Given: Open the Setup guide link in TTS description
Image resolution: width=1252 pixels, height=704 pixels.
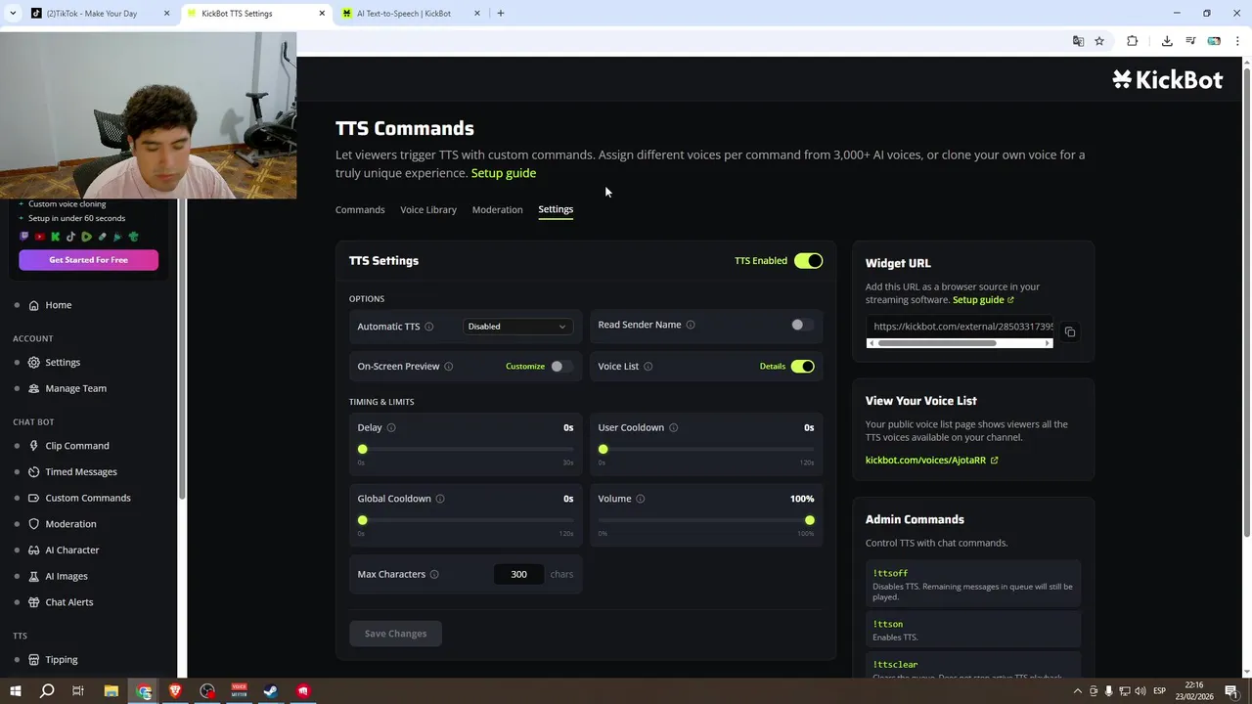Looking at the screenshot, I should [504, 173].
